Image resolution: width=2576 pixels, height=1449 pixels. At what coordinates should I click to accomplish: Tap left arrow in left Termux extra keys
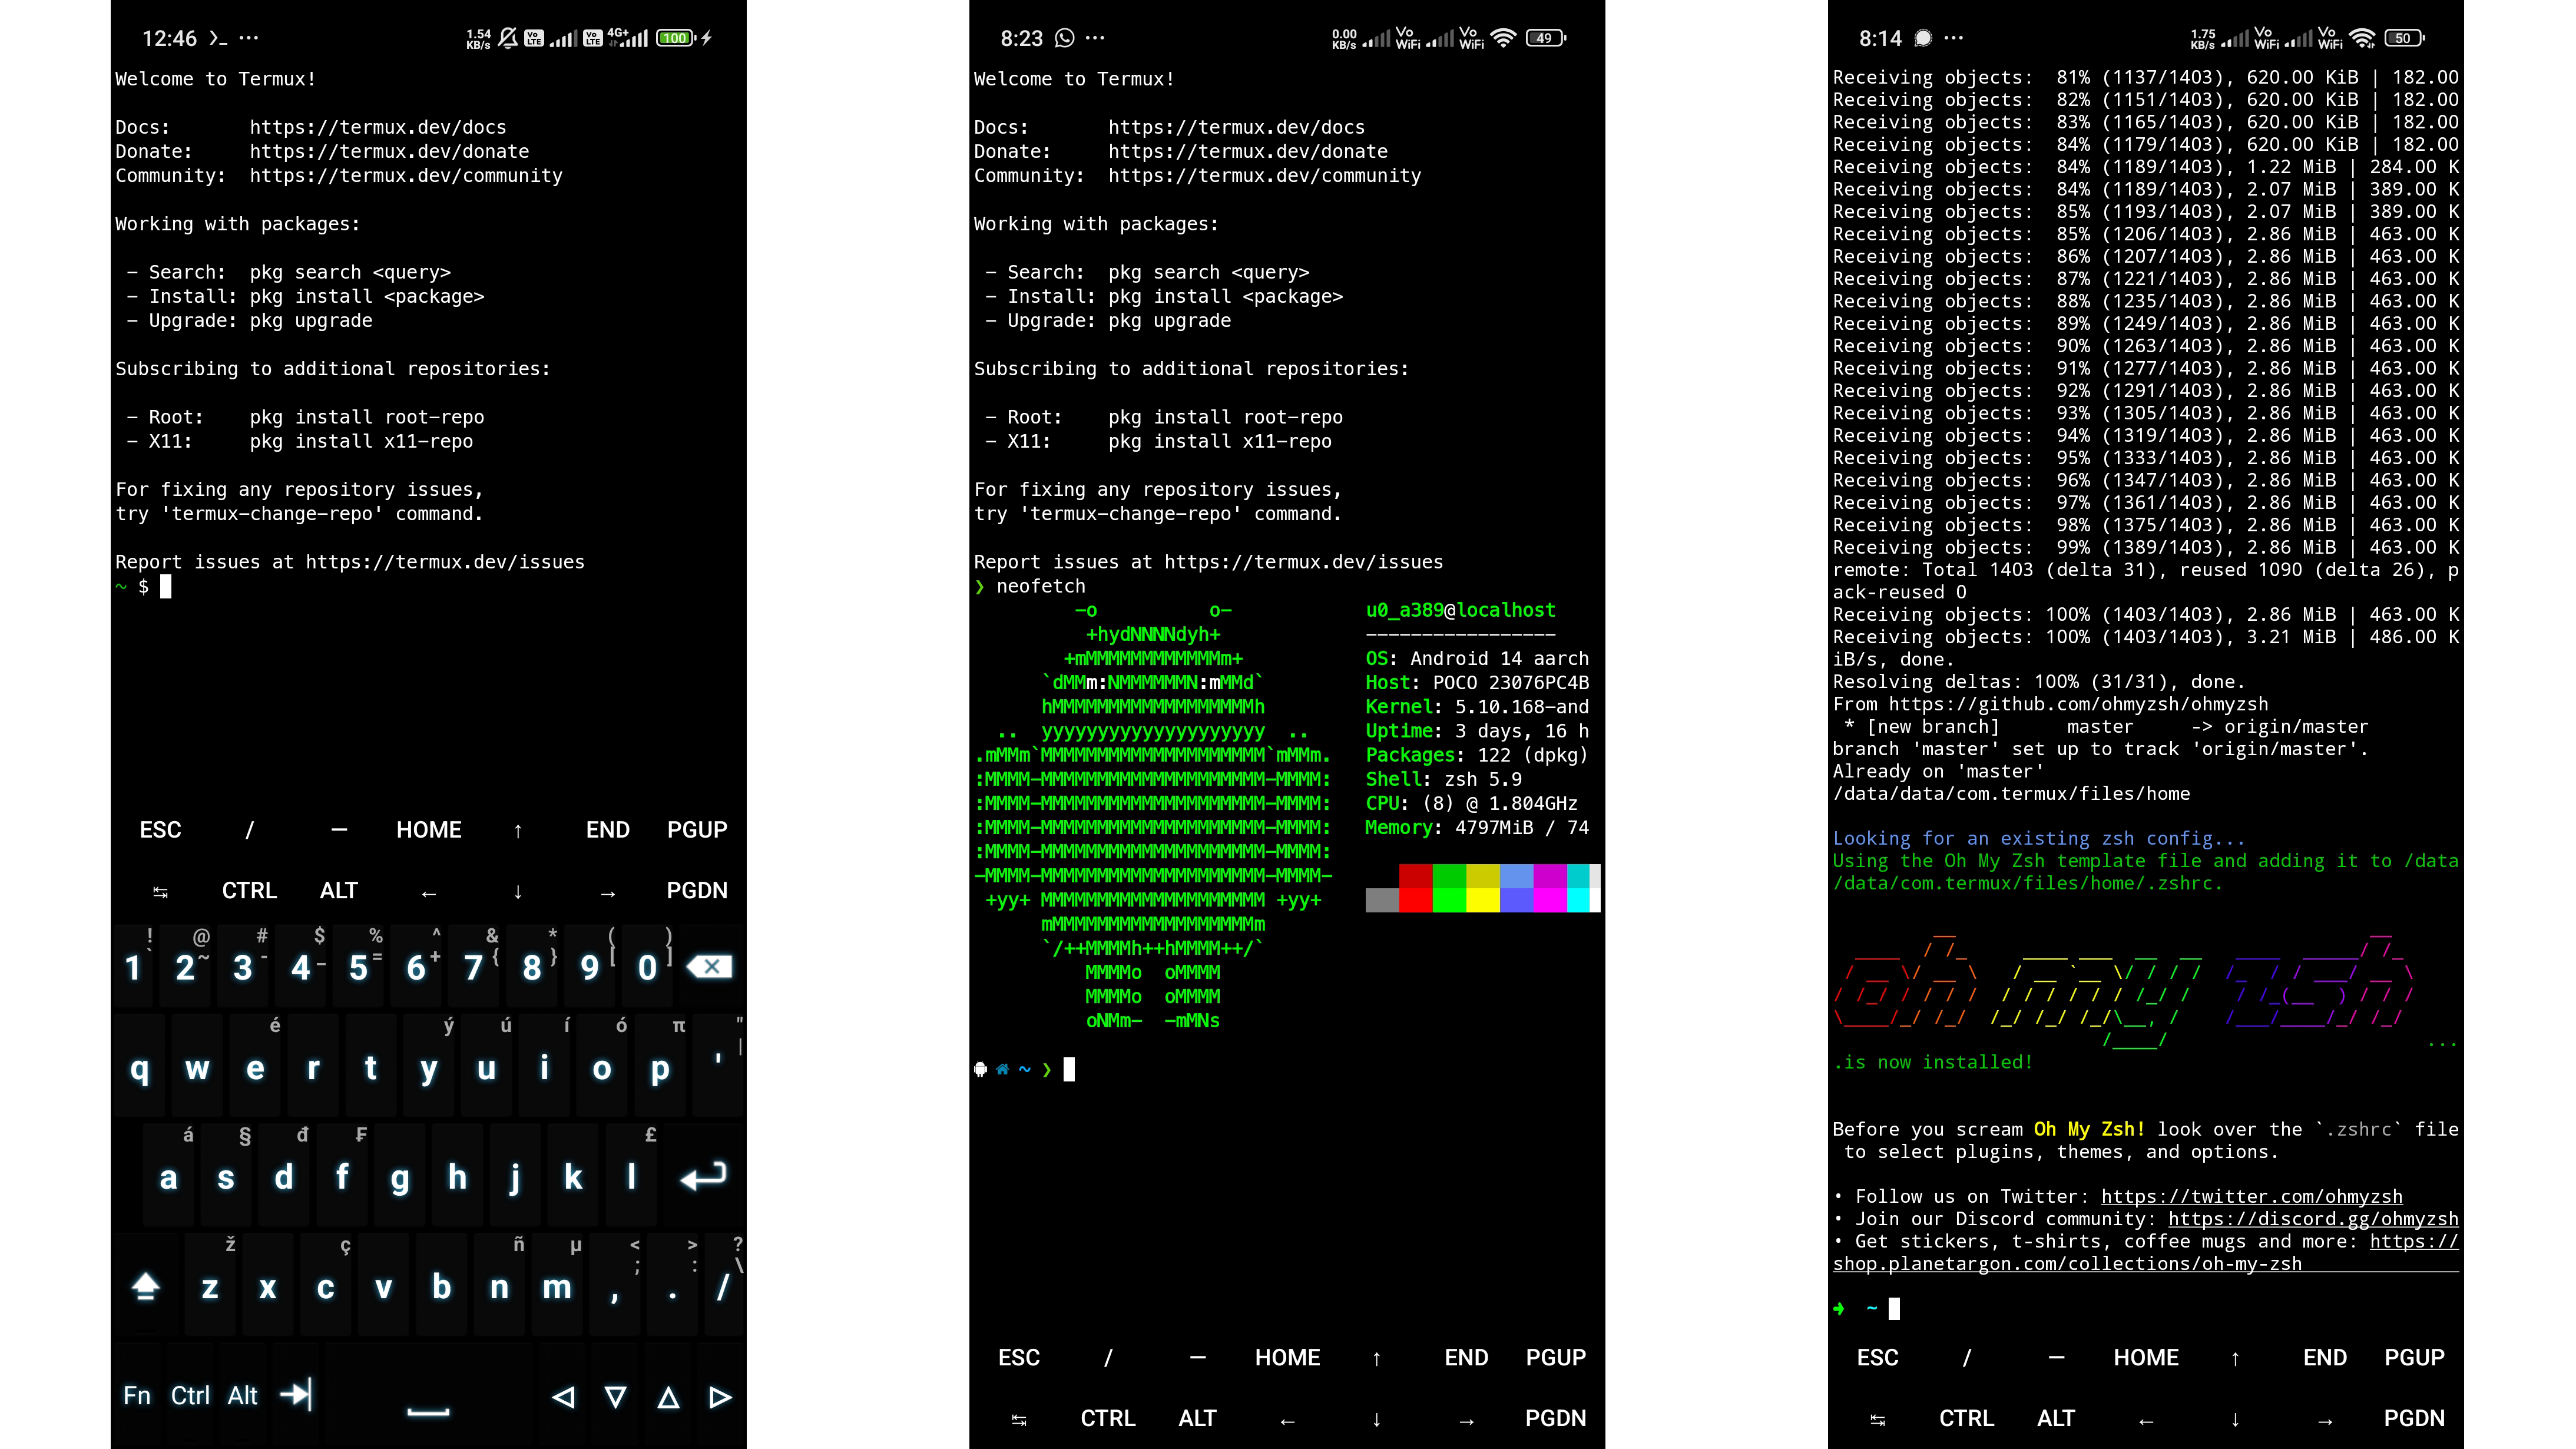[429, 893]
